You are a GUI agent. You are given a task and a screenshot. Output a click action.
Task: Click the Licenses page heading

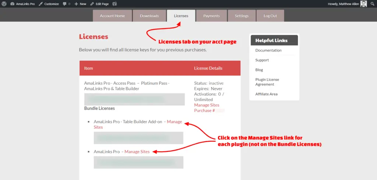[94, 37]
